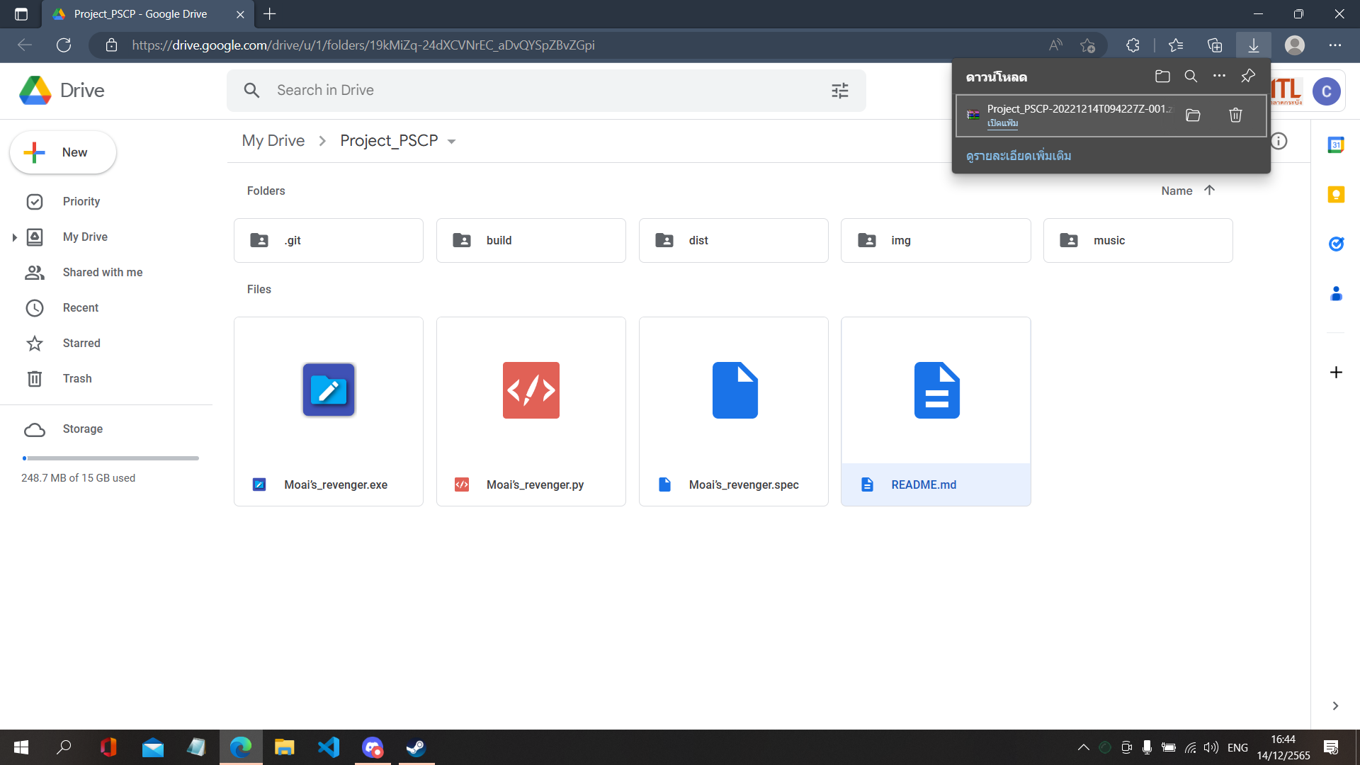Click the New button

[x=63, y=152]
